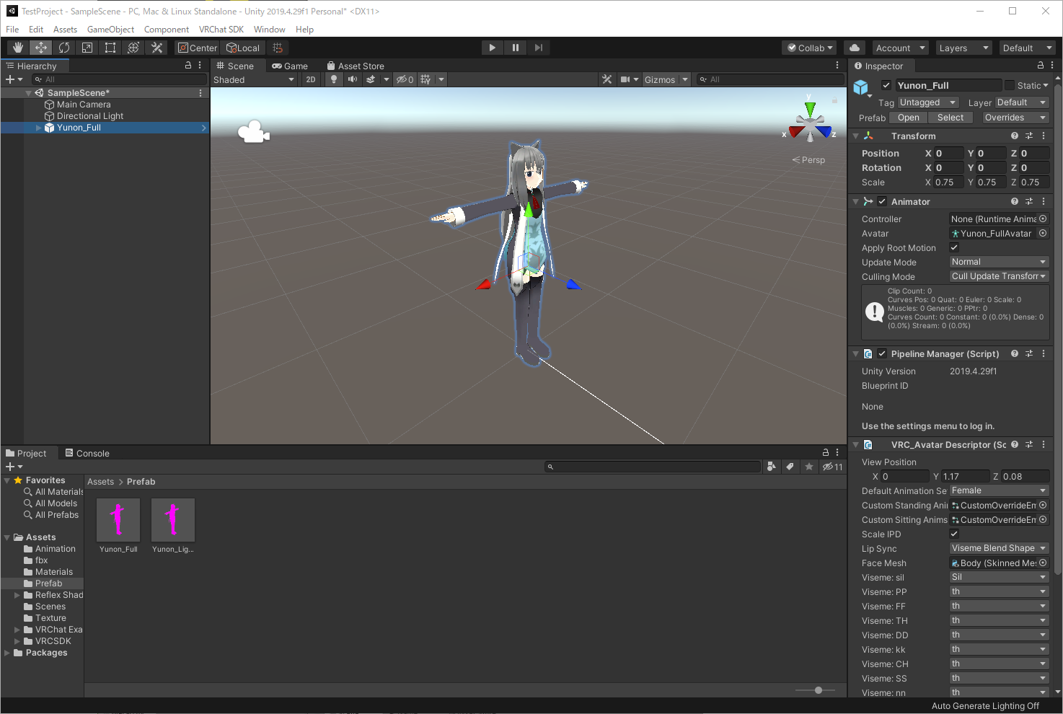Toggle 2D scene view mode
The image size is (1063, 714).
point(311,79)
